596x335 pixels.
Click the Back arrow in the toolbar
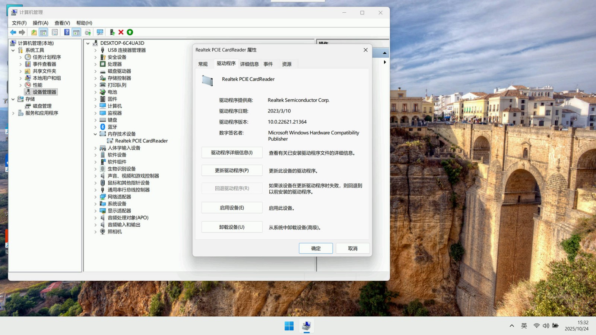13,32
